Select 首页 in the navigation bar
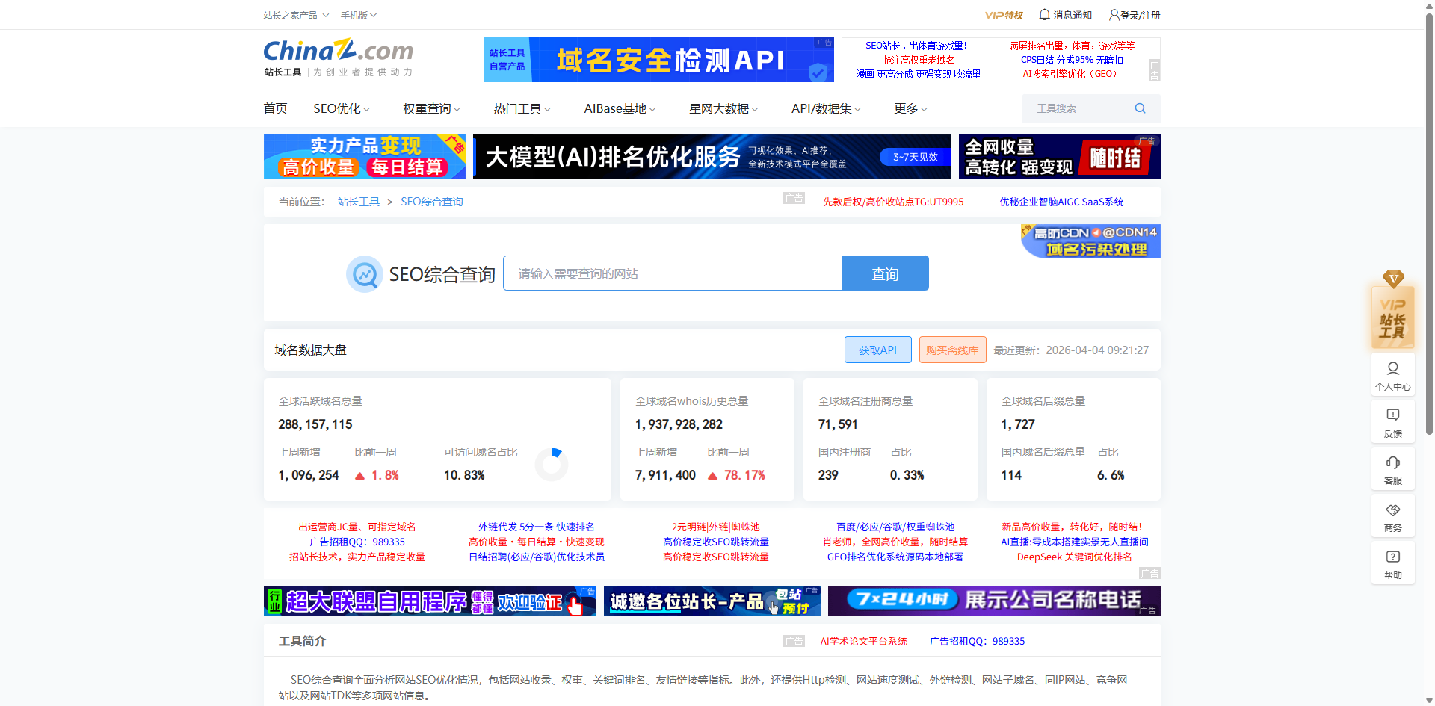Image resolution: width=1435 pixels, height=706 pixels. [x=274, y=108]
